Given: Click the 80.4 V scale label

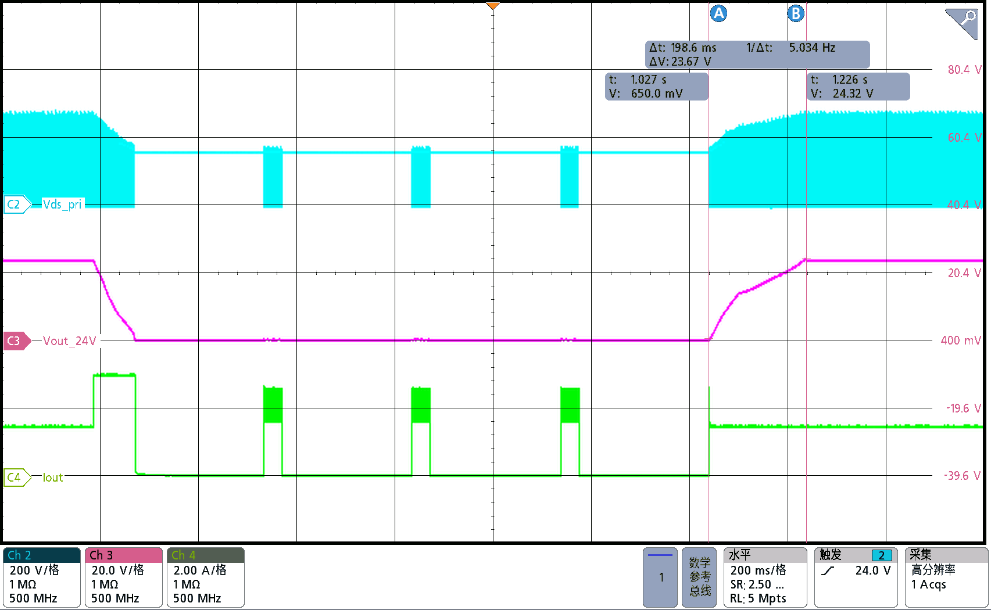Looking at the screenshot, I should tap(964, 70).
